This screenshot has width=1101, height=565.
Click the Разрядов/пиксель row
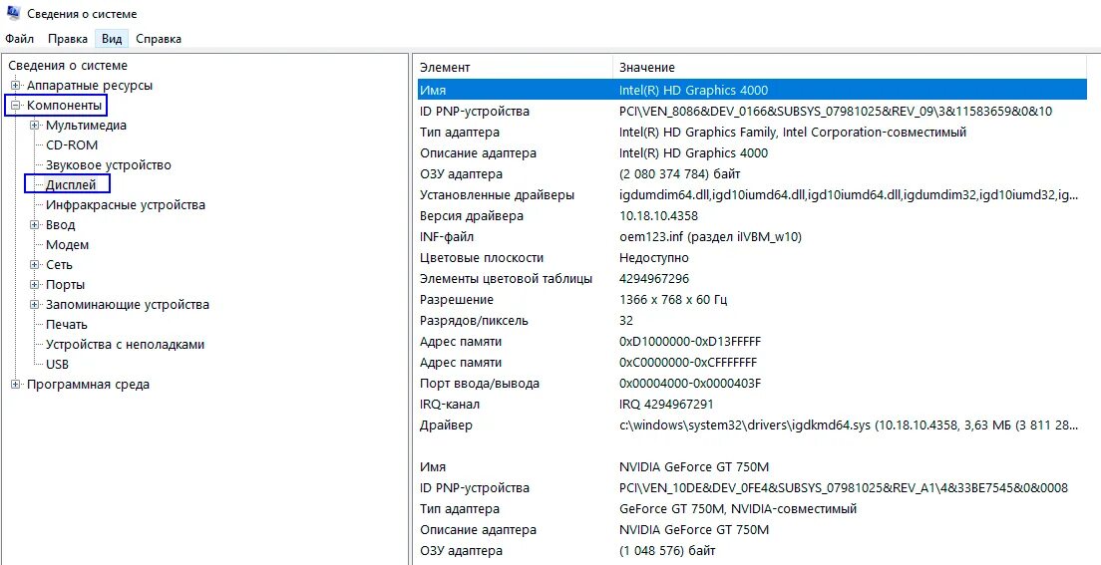[752, 321]
